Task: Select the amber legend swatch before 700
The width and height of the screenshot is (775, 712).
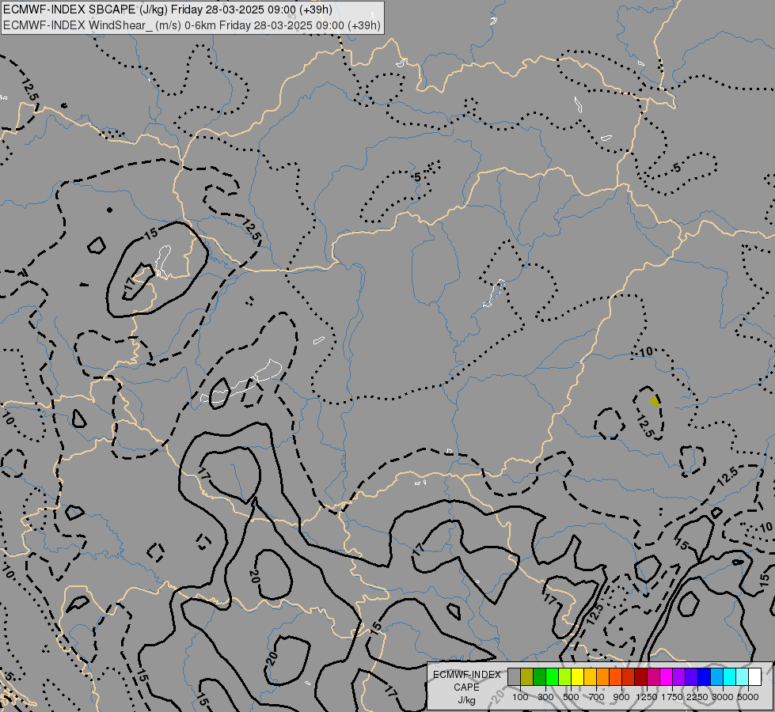Action: tap(590, 677)
